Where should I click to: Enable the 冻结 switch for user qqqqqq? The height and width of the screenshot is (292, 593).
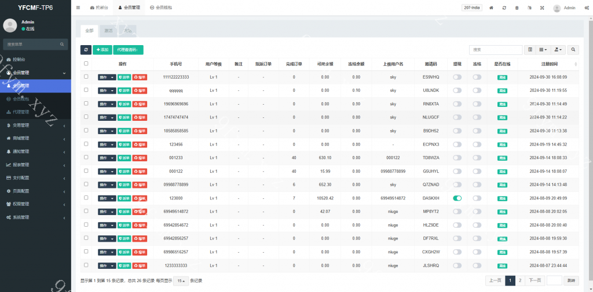tap(477, 91)
